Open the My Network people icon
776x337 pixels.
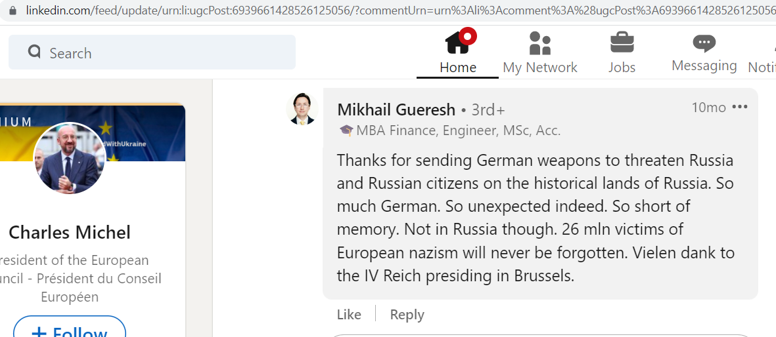(x=540, y=43)
